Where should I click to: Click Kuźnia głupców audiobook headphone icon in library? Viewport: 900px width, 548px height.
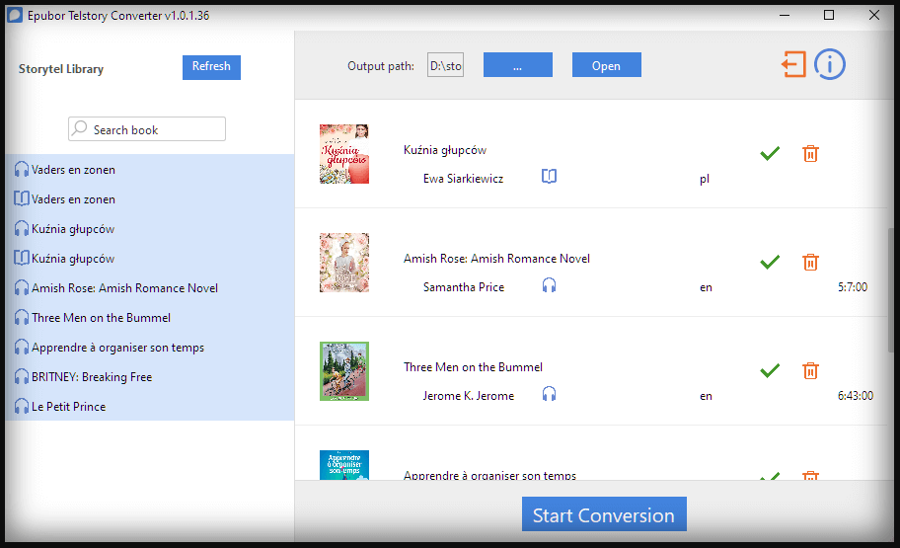pos(22,229)
